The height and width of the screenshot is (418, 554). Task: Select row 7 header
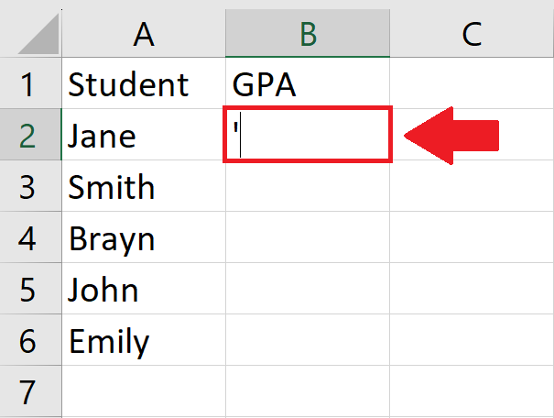tap(31, 391)
